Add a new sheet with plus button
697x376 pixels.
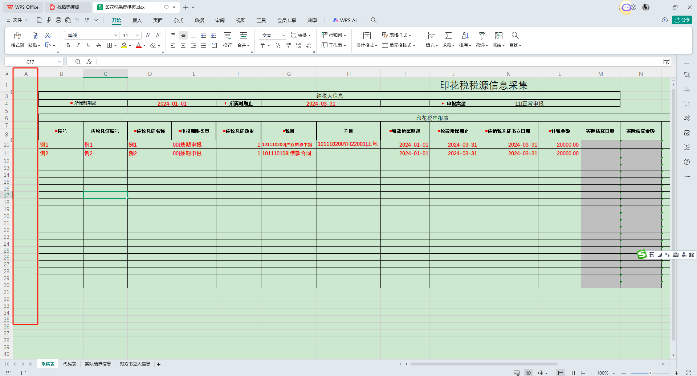[159, 364]
